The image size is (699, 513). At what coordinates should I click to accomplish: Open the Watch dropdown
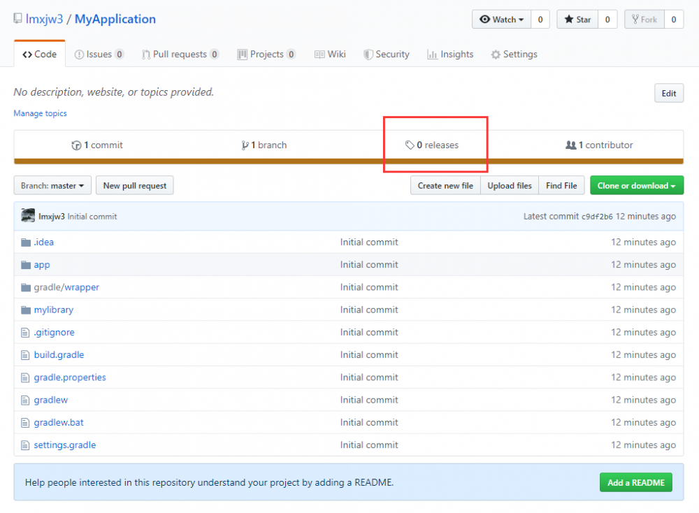point(501,19)
